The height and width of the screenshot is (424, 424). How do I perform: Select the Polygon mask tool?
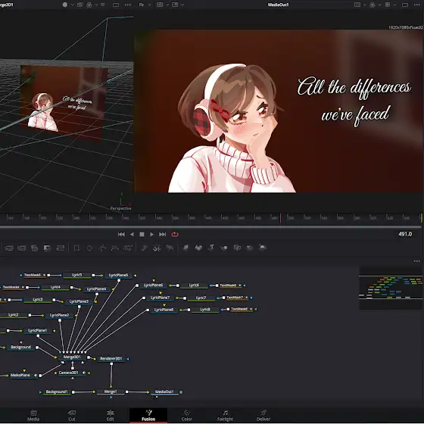click(x=102, y=248)
